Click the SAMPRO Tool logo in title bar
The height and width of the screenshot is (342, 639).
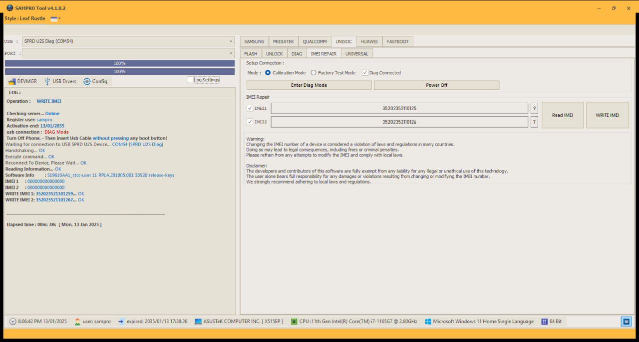click(9, 8)
